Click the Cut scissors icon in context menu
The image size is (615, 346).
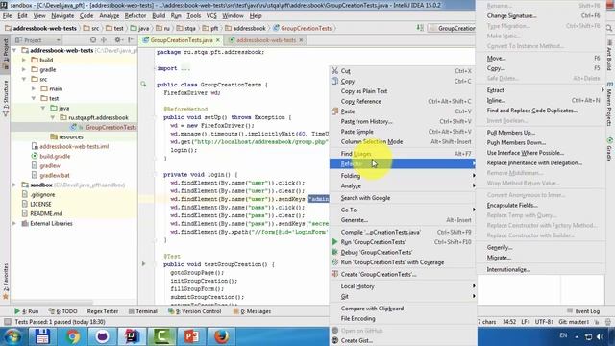[x=334, y=70]
